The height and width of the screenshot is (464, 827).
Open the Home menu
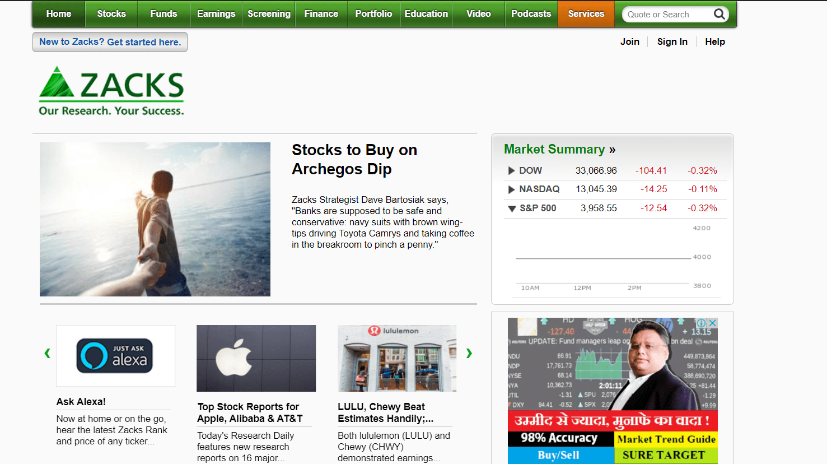pyautogui.click(x=59, y=14)
